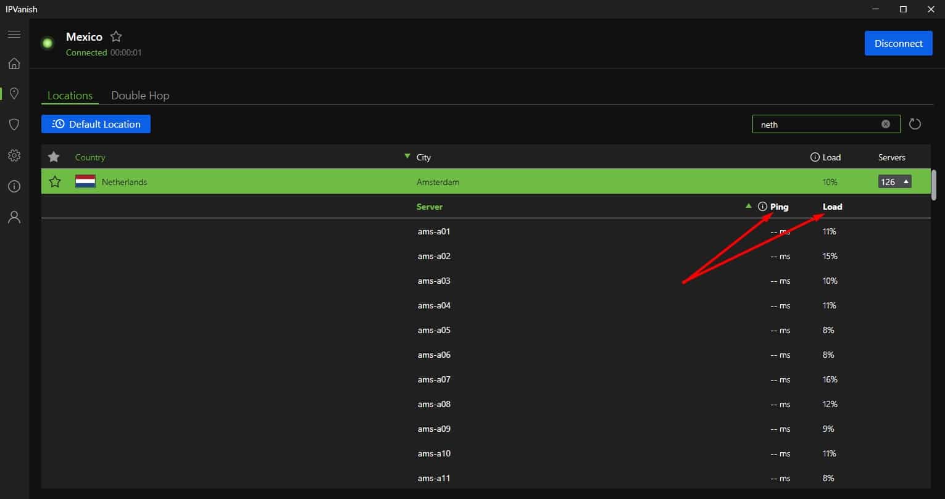Viewport: 945px width, 499px height.
Task: Click the Servers column header
Action: (x=891, y=157)
